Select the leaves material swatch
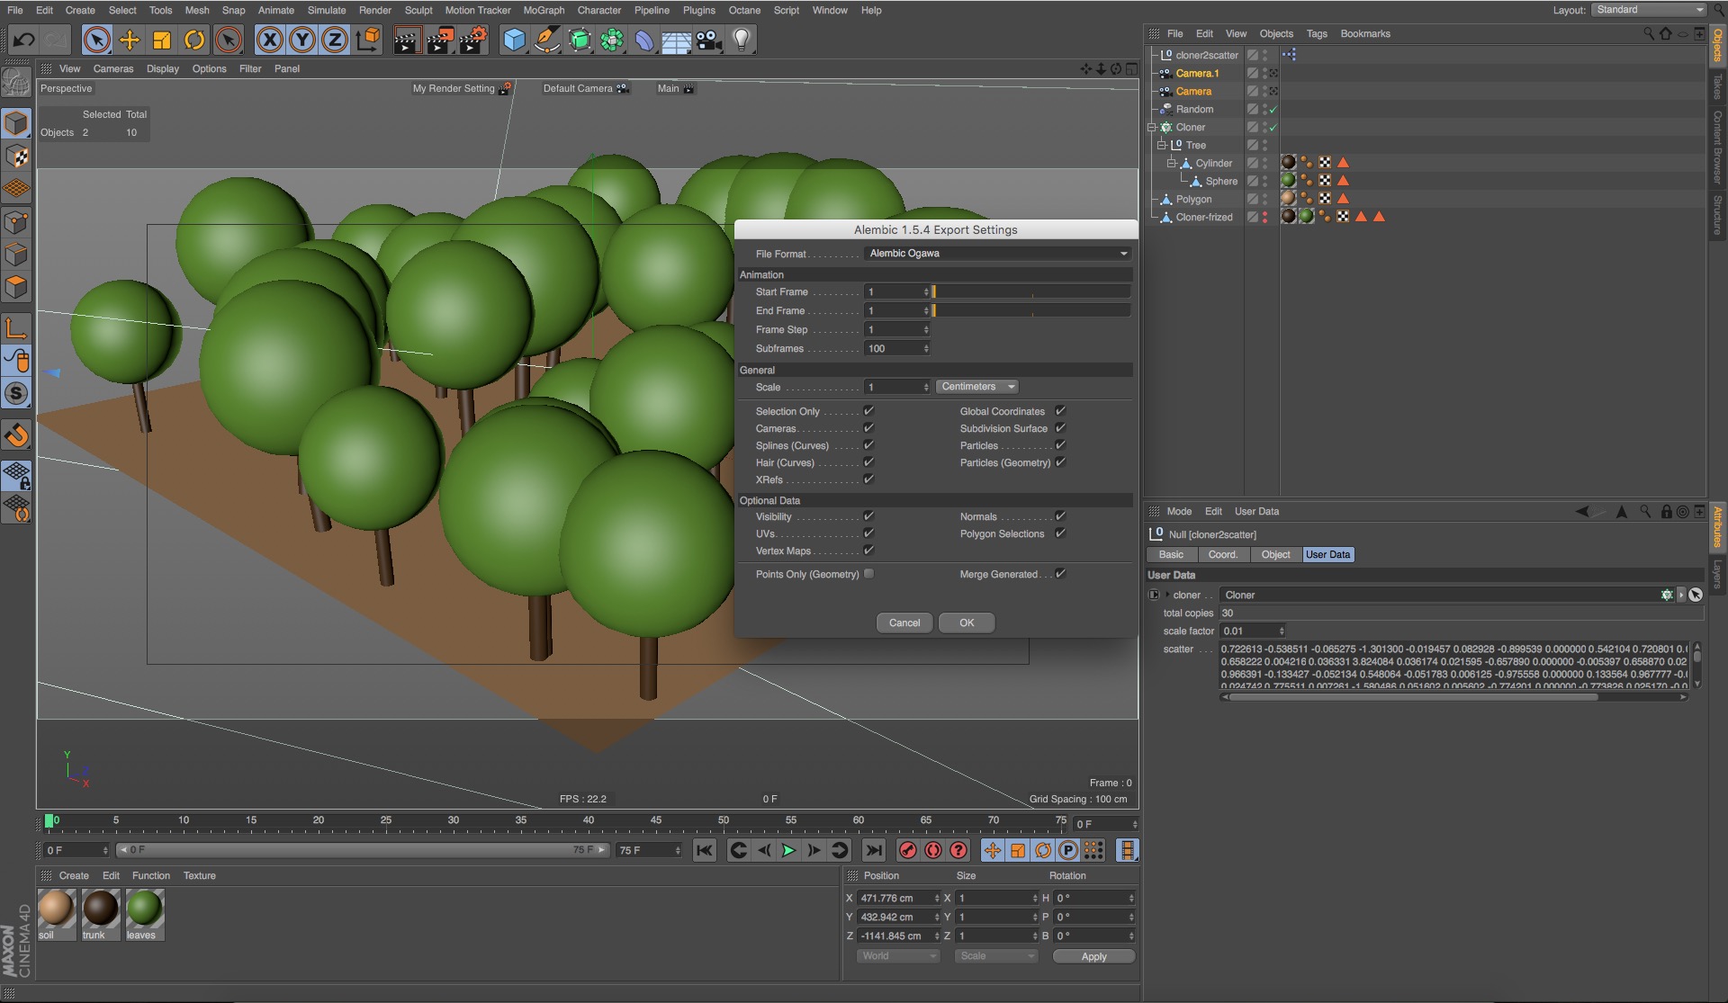1728x1003 pixels. tap(144, 909)
